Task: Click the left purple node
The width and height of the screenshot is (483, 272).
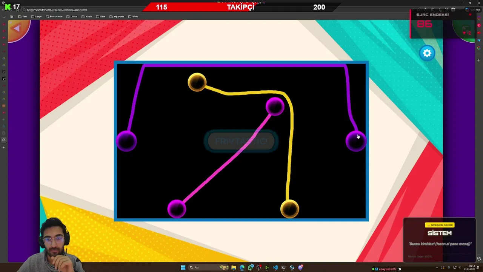Action: [x=126, y=141]
